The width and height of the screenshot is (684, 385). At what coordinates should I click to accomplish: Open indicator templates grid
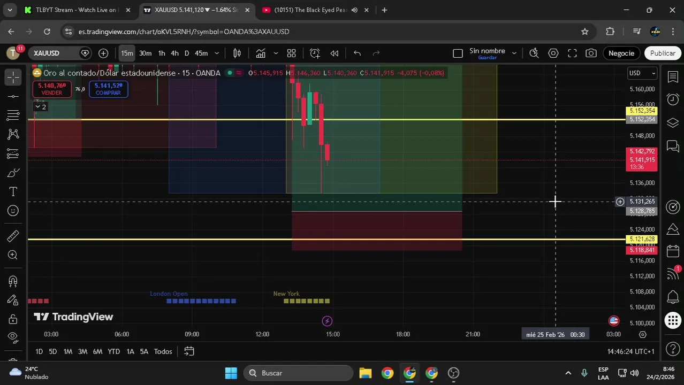pos(292,53)
